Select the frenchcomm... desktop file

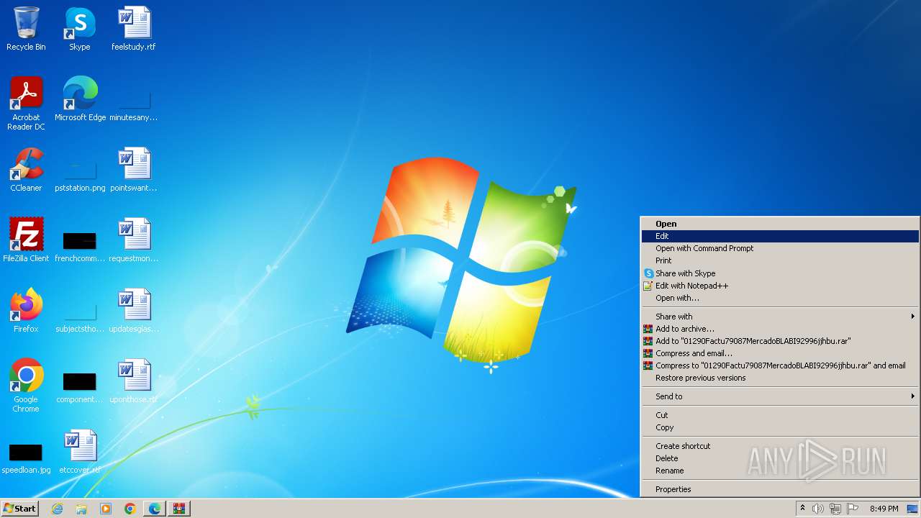point(80,244)
